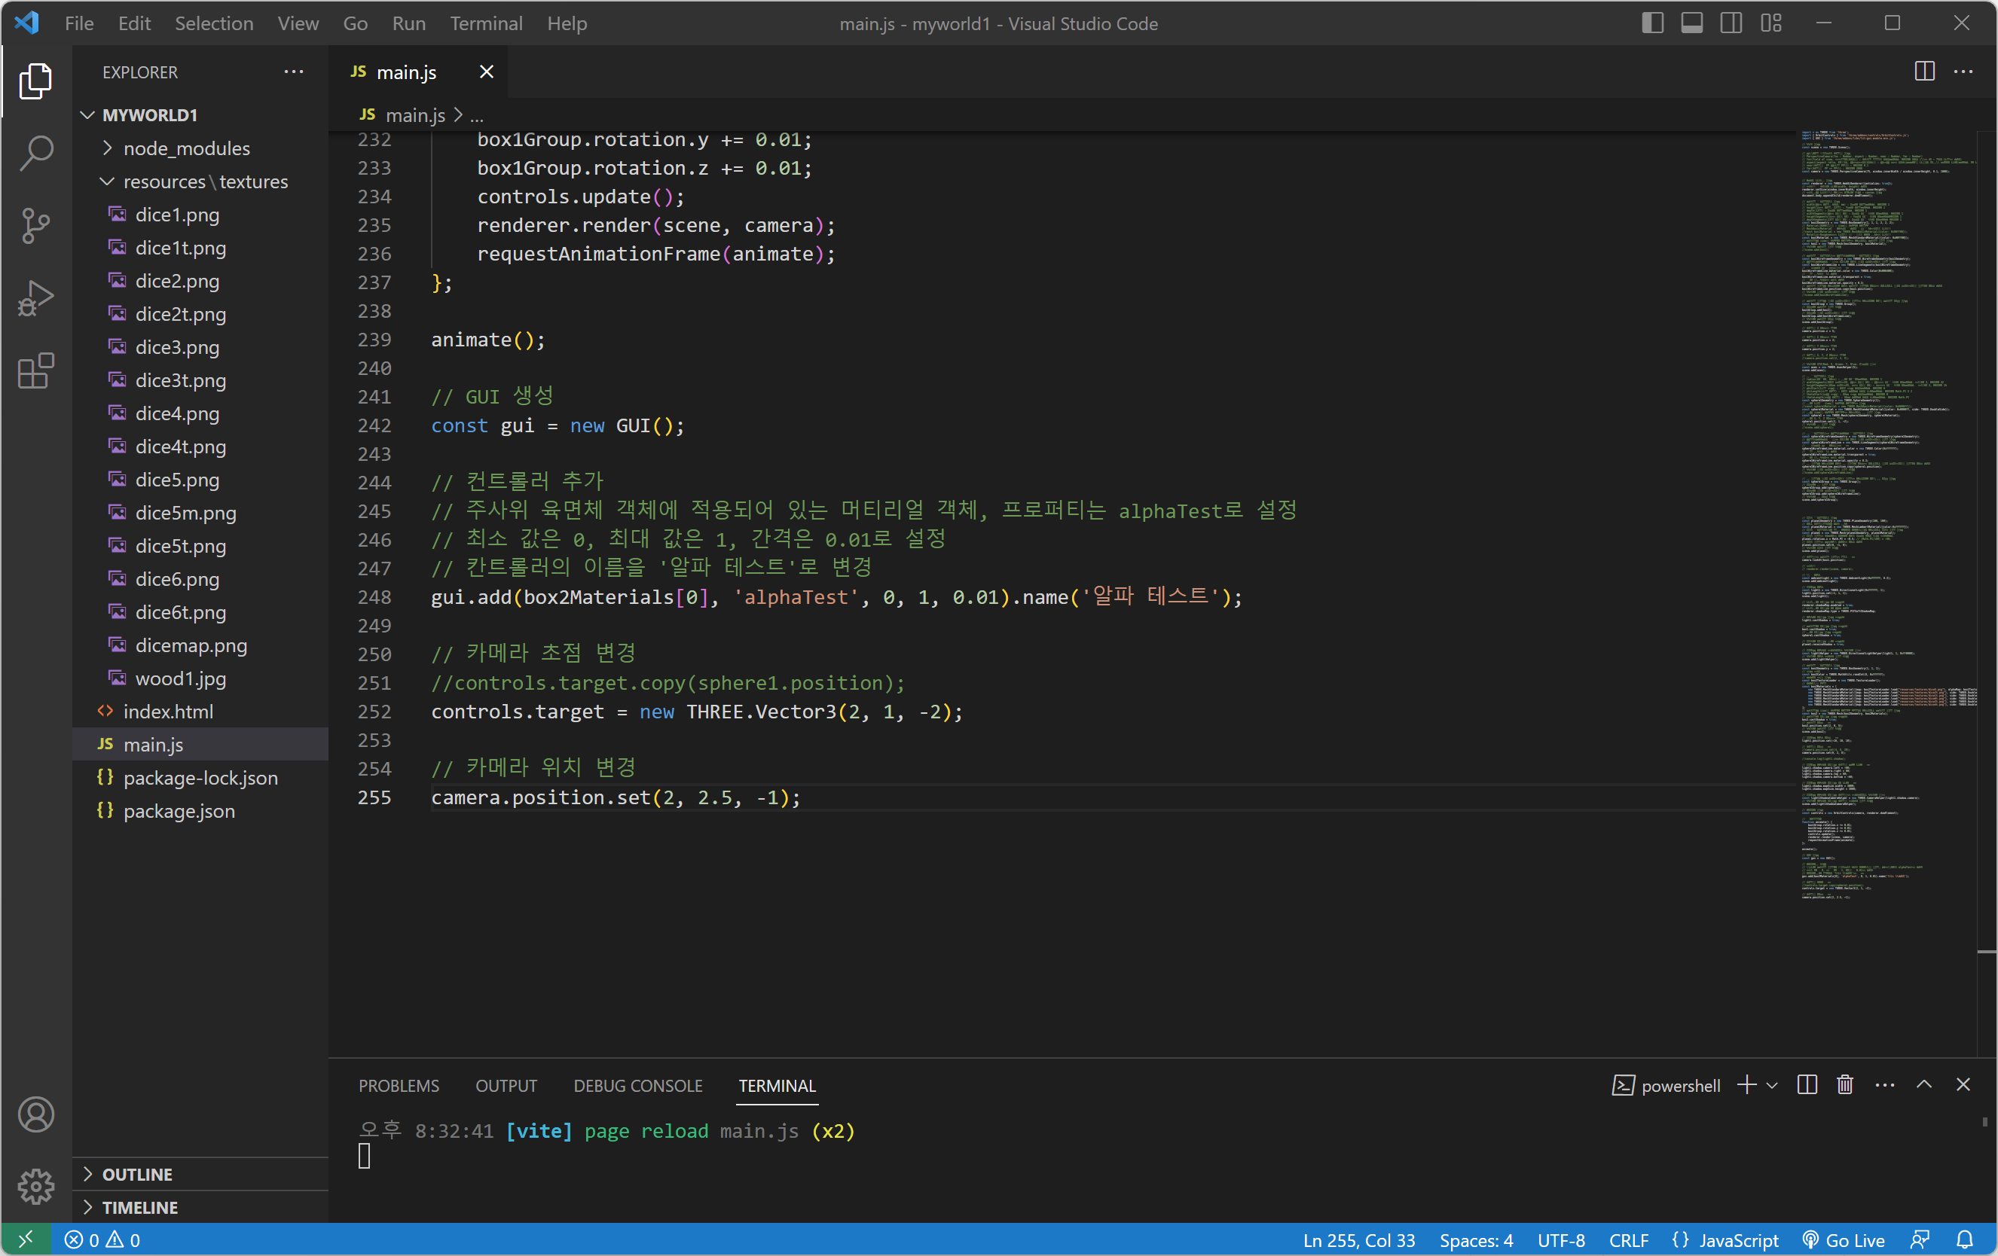Open the Accounts menu icon
This screenshot has width=1998, height=1256.
point(35,1114)
